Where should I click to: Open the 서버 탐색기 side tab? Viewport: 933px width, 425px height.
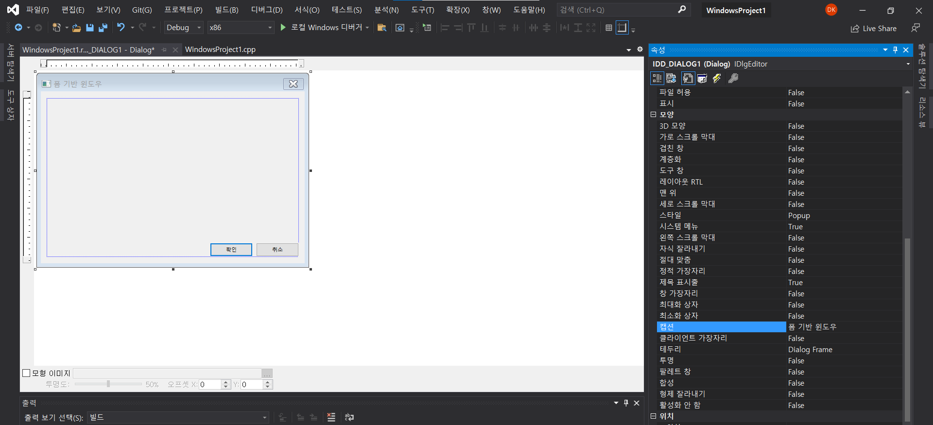pos(11,63)
